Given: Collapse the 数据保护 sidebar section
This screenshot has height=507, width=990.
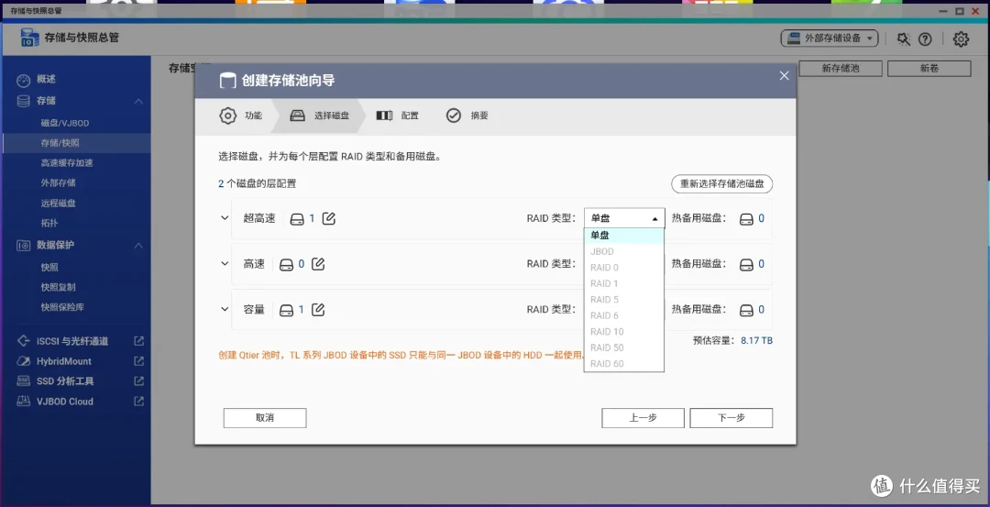Looking at the screenshot, I should coord(138,245).
